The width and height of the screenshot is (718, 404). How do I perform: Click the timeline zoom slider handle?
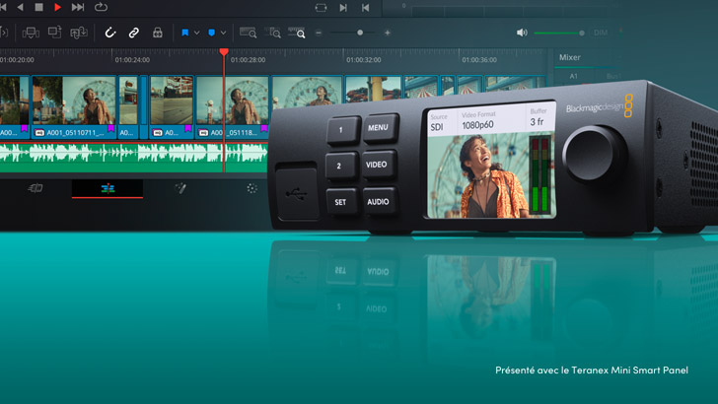[360, 33]
